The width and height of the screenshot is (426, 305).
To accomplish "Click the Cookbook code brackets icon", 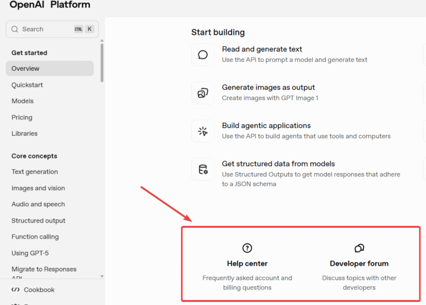I will (x=16, y=290).
